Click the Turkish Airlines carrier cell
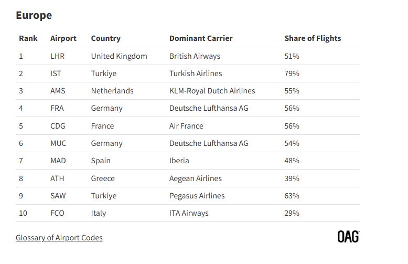This screenshot has height=264, width=408. (196, 73)
